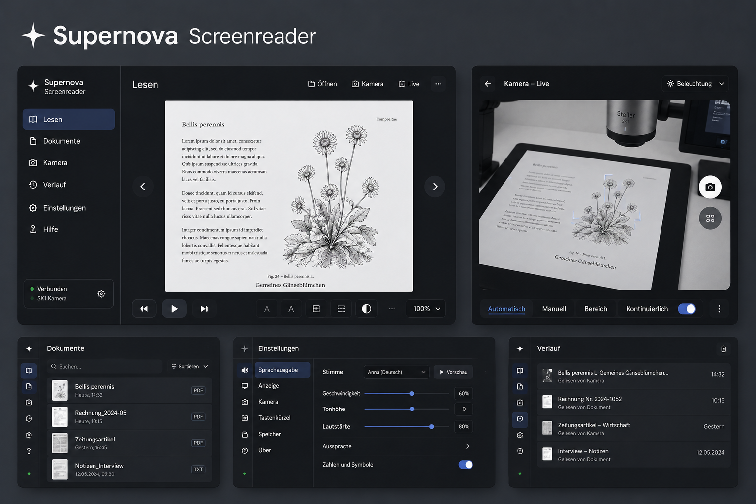Select Sprachausgabe settings category

pos(282,370)
